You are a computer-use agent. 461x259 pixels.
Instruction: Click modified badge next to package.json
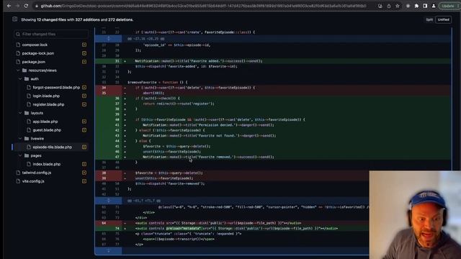tap(84, 62)
